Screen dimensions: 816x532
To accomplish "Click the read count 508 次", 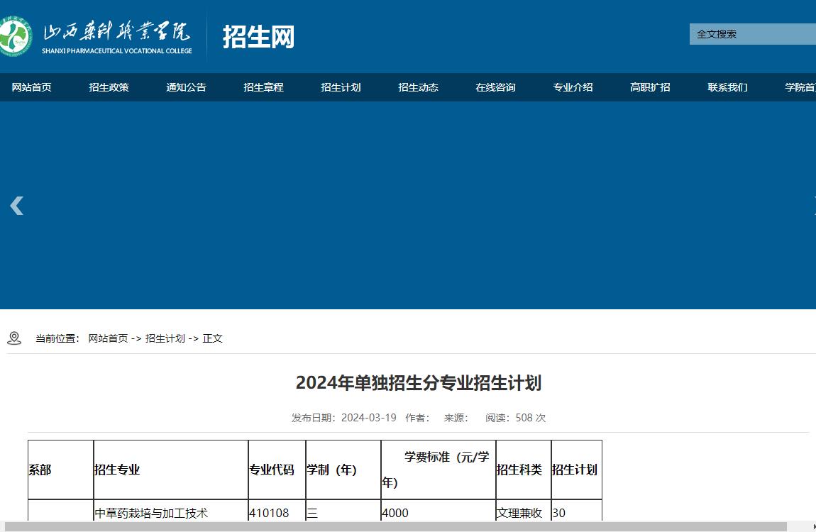I will 530,418.
